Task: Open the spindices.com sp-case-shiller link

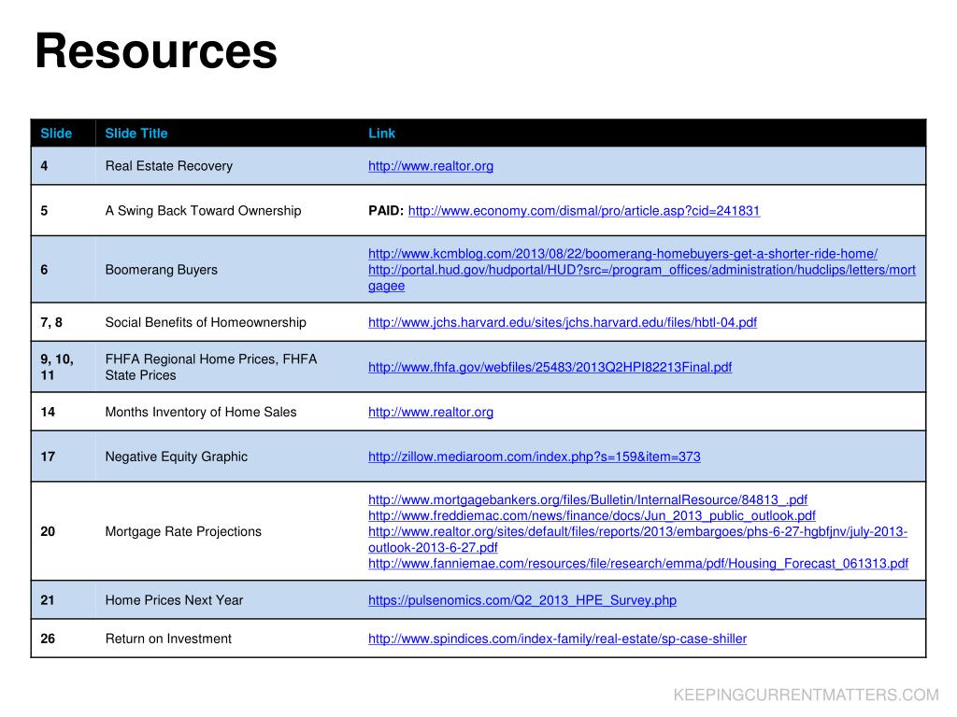Action: pyautogui.click(x=557, y=639)
